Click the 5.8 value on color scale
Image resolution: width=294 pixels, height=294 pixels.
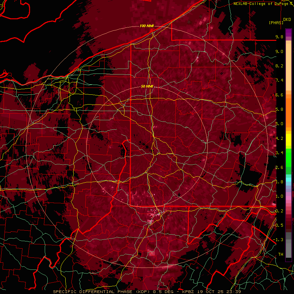tap(279, 109)
